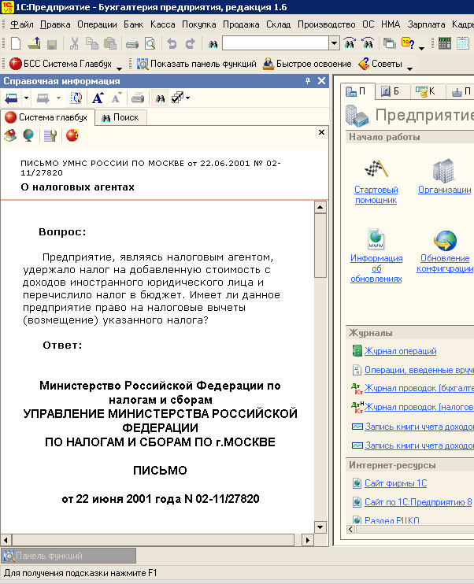
Task: Click the Панель функций taskbar window button
Action: (69, 556)
